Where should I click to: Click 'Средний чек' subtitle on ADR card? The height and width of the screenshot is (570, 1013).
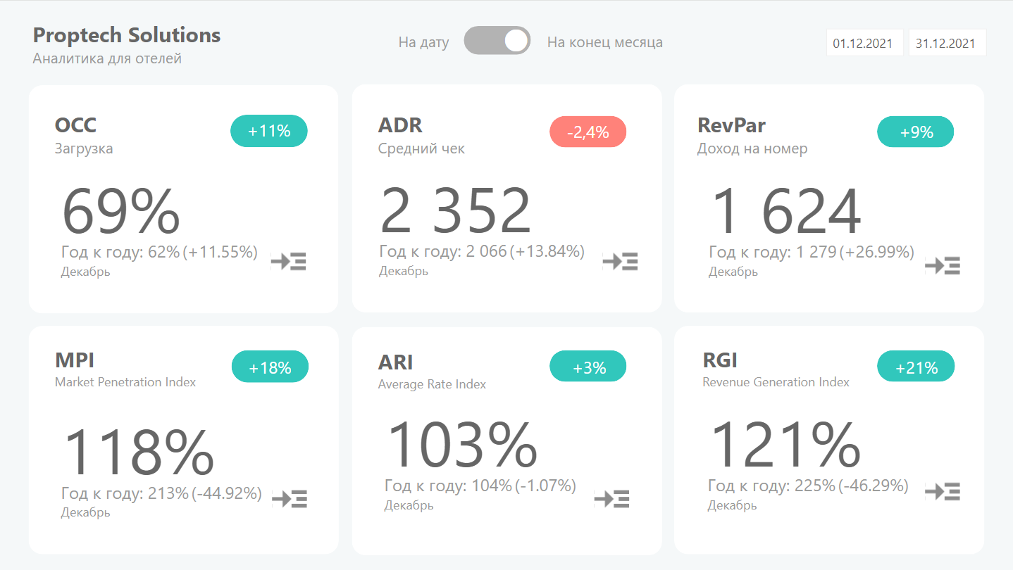[x=421, y=148]
